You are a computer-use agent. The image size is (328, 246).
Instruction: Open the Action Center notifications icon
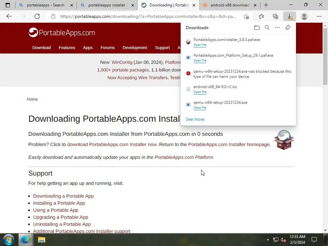point(314,240)
